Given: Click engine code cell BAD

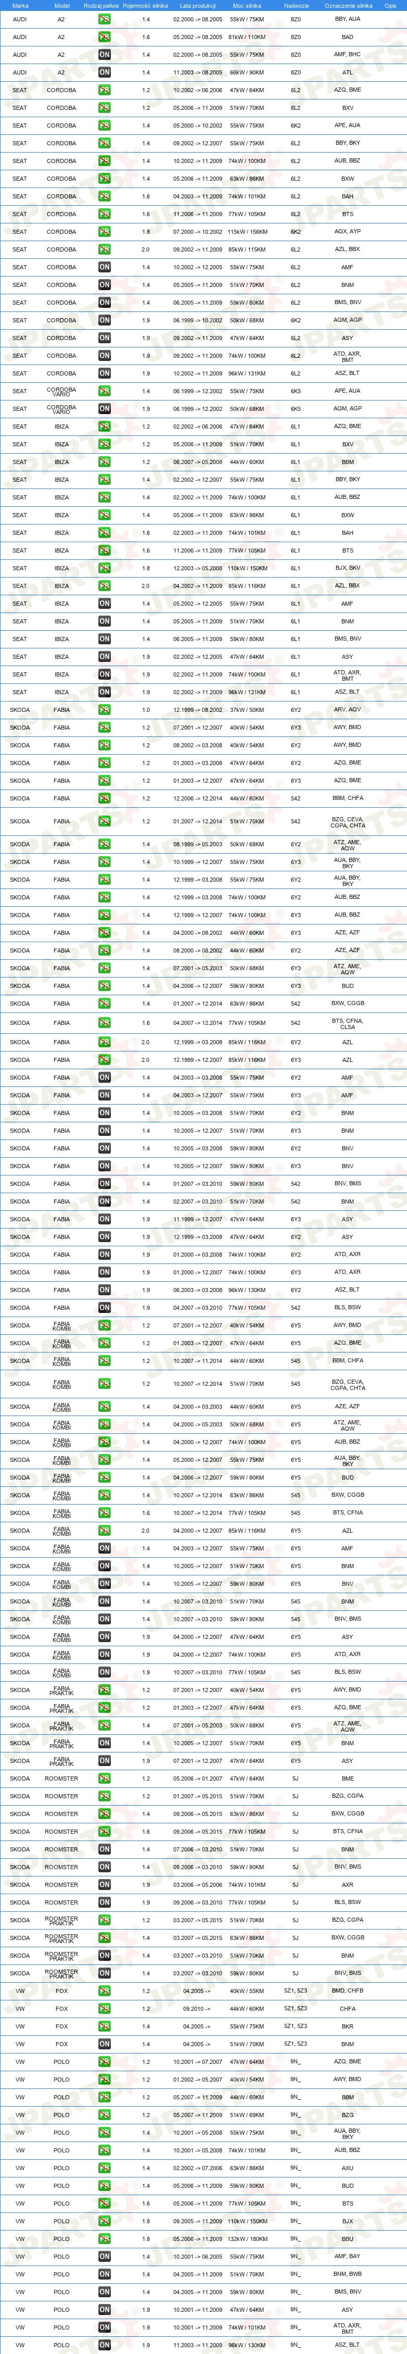Looking at the screenshot, I should tap(348, 37).
